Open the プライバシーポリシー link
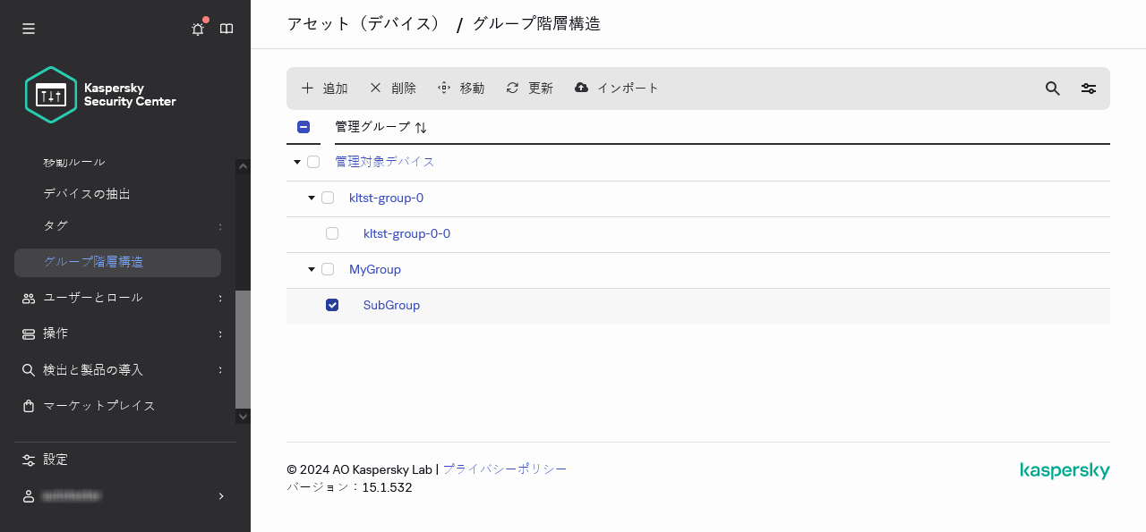Screen dimensions: 1146x532 (x=505, y=469)
